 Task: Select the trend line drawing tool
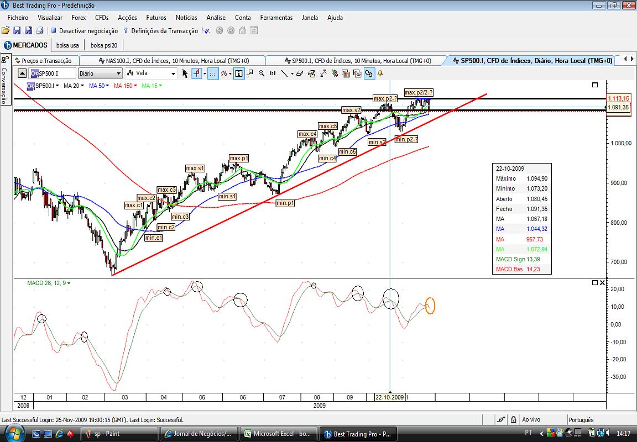(x=284, y=73)
